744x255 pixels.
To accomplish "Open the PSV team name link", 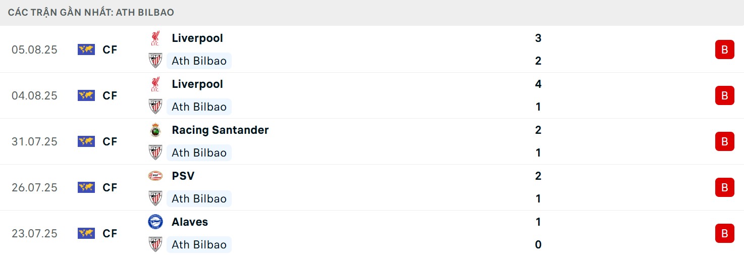I will tap(183, 176).
